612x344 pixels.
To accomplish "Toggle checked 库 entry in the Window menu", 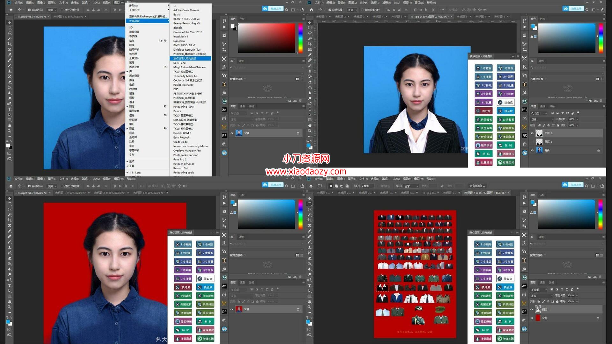I will tap(131, 71).
